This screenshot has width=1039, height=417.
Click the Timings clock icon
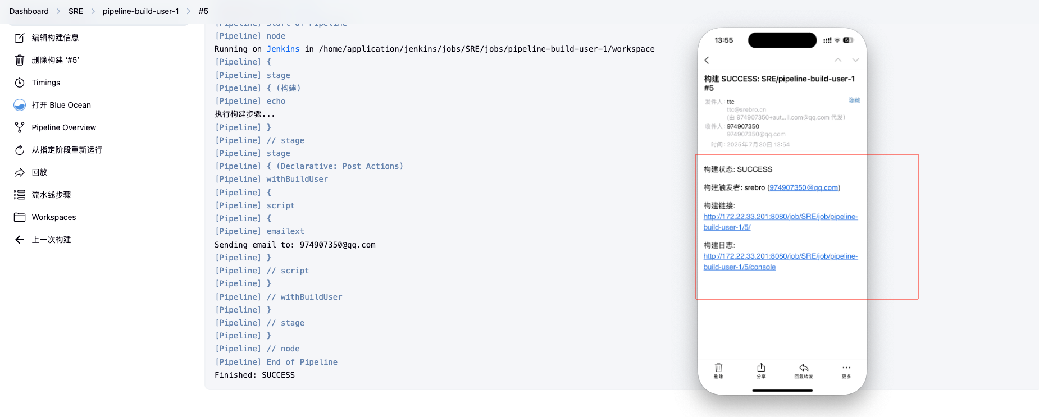20,83
